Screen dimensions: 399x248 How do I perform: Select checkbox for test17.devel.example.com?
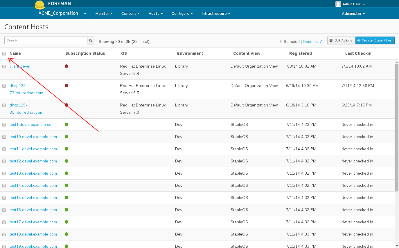[4, 222]
